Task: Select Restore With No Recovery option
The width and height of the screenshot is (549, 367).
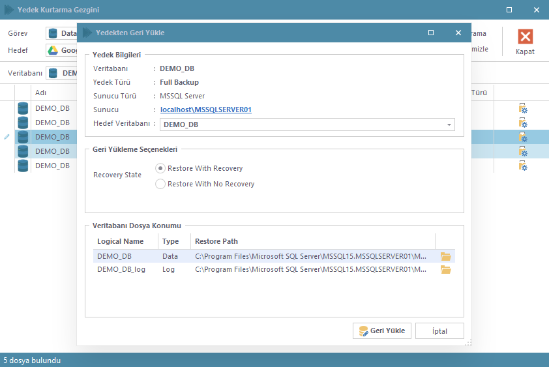Action: (x=160, y=184)
